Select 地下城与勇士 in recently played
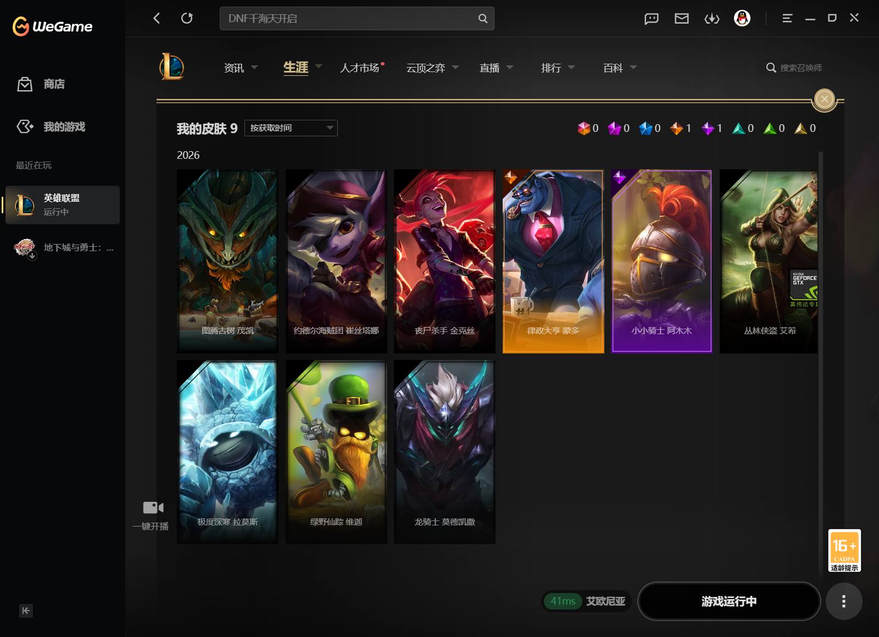Image resolution: width=879 pixels, height=637 pixels. [x=63, y=248]
